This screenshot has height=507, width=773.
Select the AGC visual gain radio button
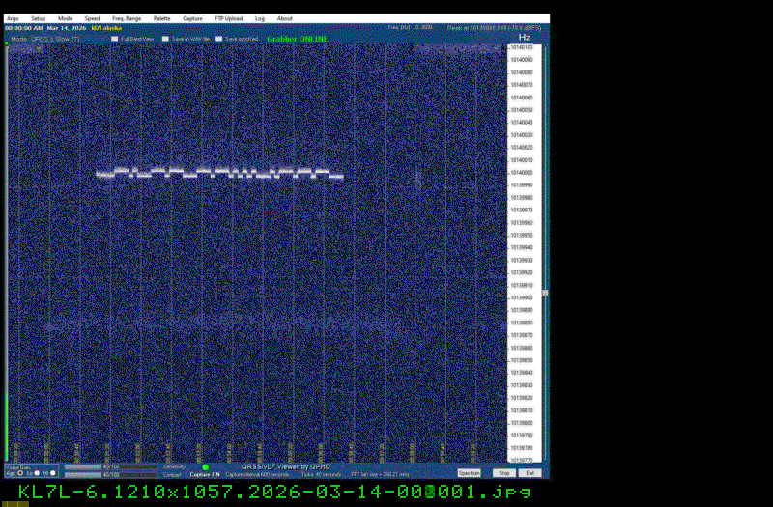click(21, 473)
